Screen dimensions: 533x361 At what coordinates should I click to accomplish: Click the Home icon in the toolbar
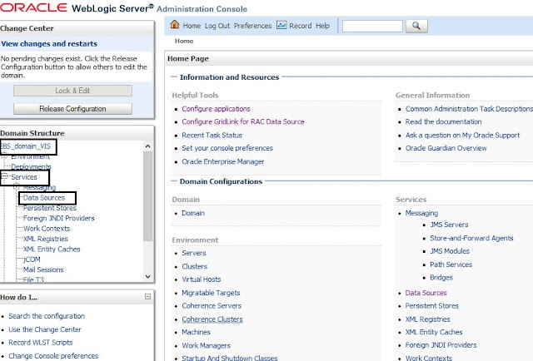coord(176,26)
